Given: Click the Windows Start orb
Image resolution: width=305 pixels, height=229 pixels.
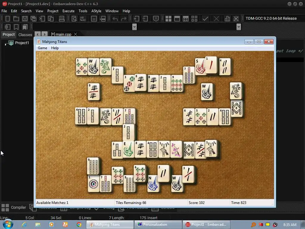Looking at the screenshot, I should point(7,225).
